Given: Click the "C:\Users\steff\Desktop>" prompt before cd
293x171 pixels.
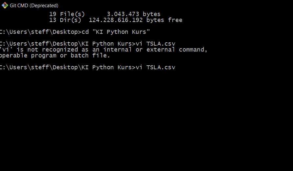Looking at the screenshot, I should coord(41,32).
